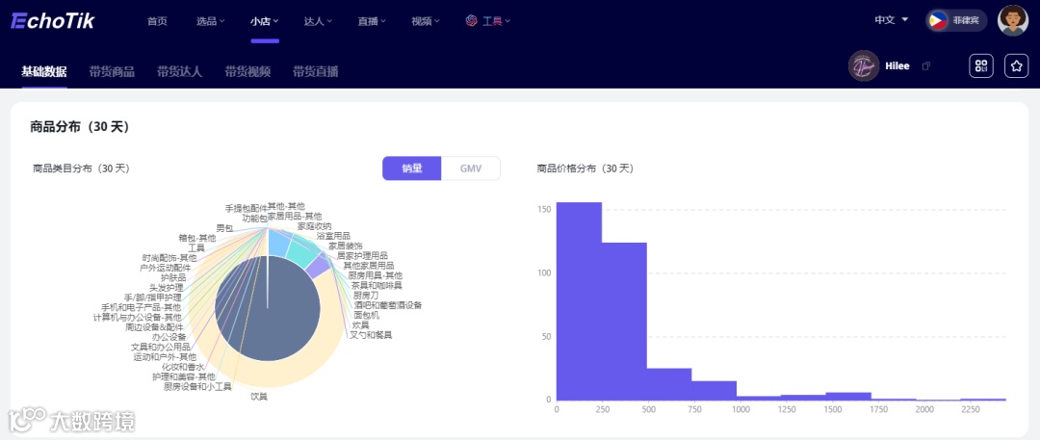
Task: Select the 基础数据 tab
Action: 43,71
